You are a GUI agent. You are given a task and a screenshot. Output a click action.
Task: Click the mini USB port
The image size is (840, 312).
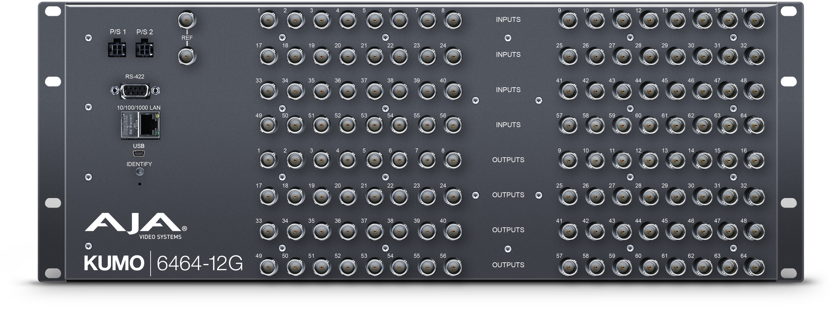139,154
